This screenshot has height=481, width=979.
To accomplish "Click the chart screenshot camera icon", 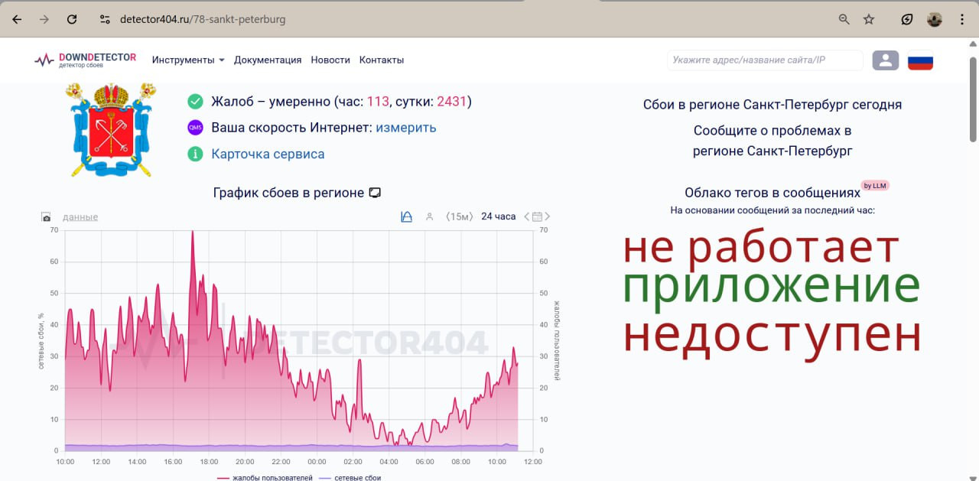I will [46, 217].
